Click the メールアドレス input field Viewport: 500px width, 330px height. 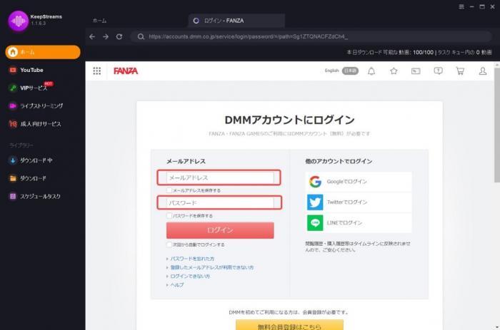tap(220, 177)
